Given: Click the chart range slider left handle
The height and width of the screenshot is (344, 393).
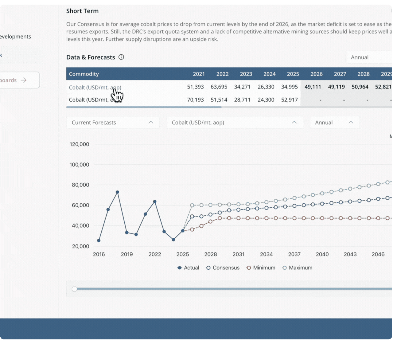Looking at the screenshot, I should tap(74, 289).
